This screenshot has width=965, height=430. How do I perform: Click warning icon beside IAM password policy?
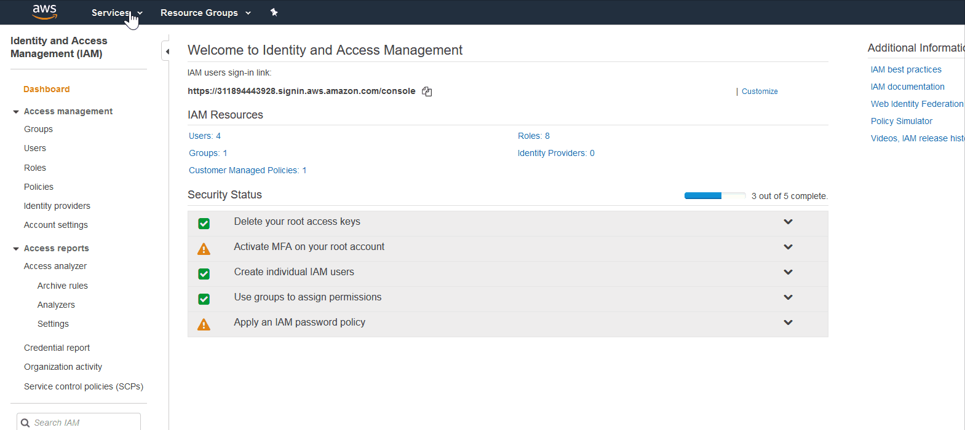204,324
